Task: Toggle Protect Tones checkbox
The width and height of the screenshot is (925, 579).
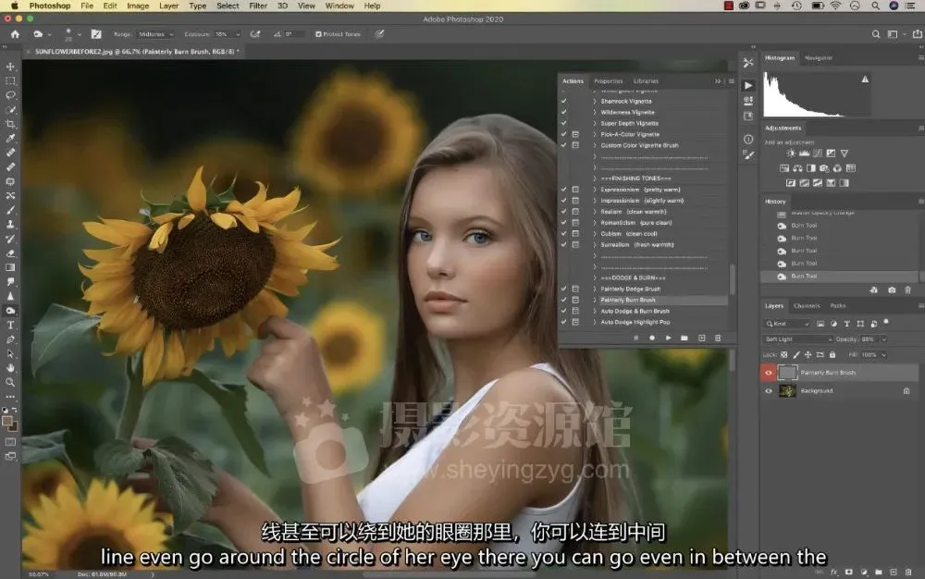Action: click(x=318, y=34)
